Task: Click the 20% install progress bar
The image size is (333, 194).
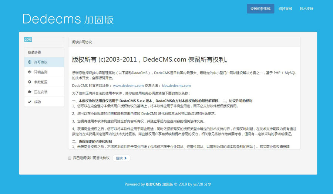Action: [44, 40]
